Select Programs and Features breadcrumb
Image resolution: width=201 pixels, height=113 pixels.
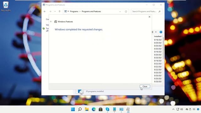[91, 11]
